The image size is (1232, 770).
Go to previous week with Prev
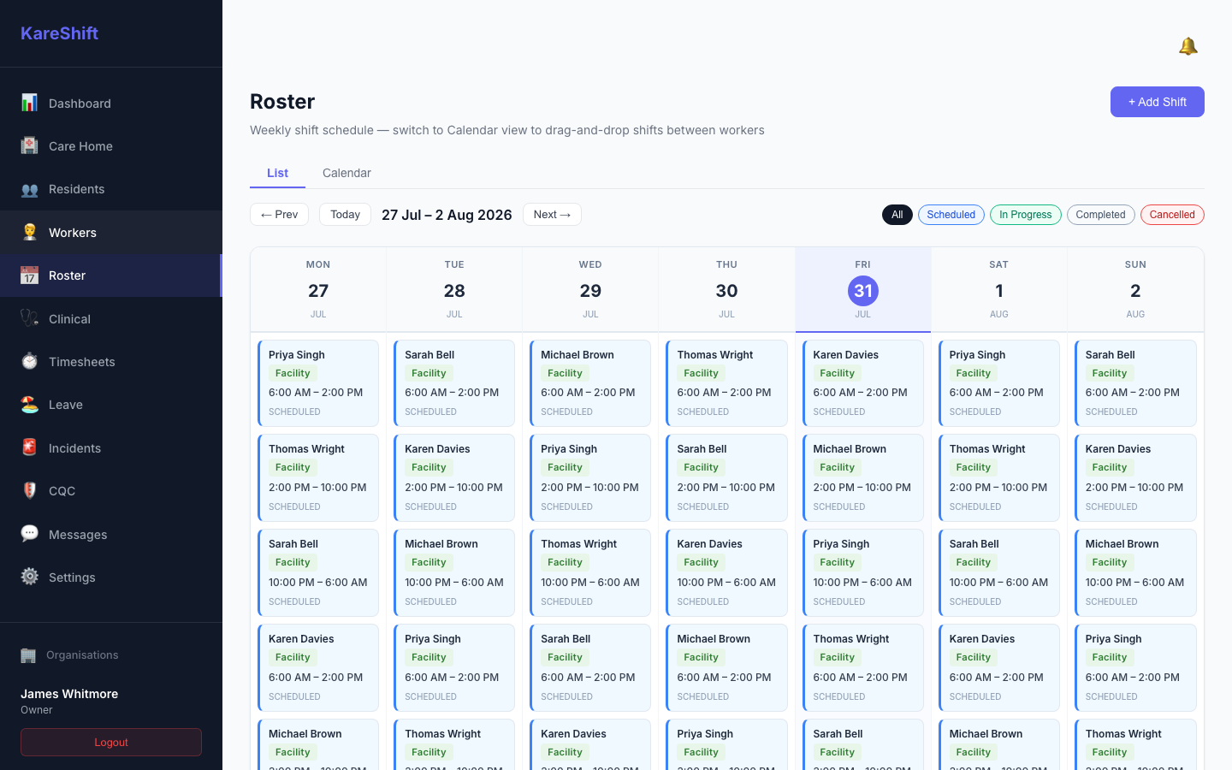click(x=279, y=214)
